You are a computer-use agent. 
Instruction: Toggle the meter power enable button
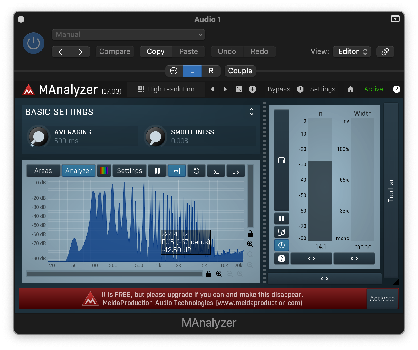(x=282, y=245)
